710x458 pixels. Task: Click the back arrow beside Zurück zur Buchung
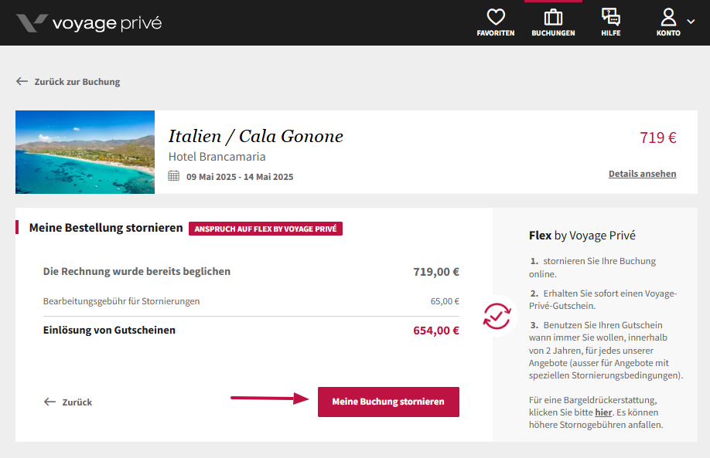(22, 81)
